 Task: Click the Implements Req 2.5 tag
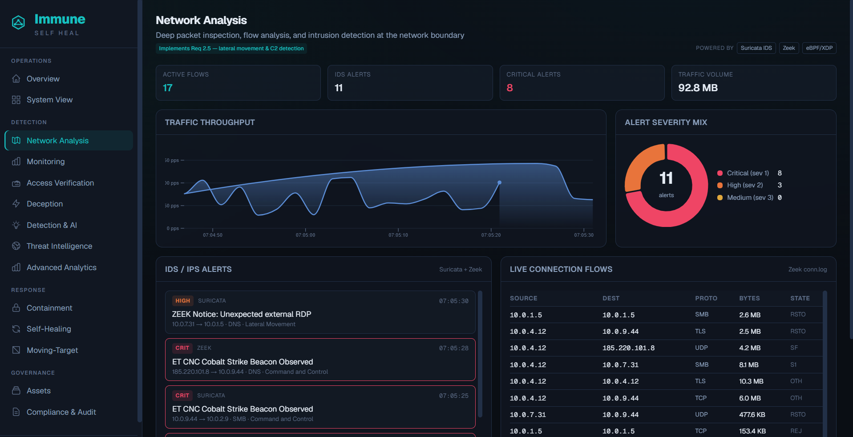coord(231,49)
